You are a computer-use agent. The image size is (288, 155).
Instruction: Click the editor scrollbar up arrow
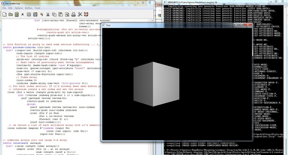[152, 20]
